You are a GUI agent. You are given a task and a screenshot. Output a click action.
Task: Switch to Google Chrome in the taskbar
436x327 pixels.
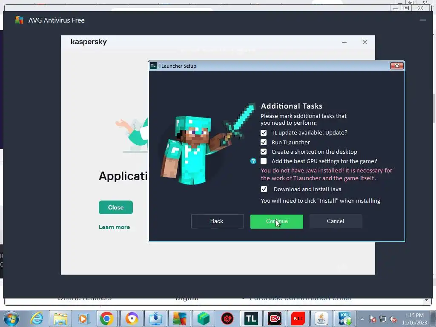[107, 318]
